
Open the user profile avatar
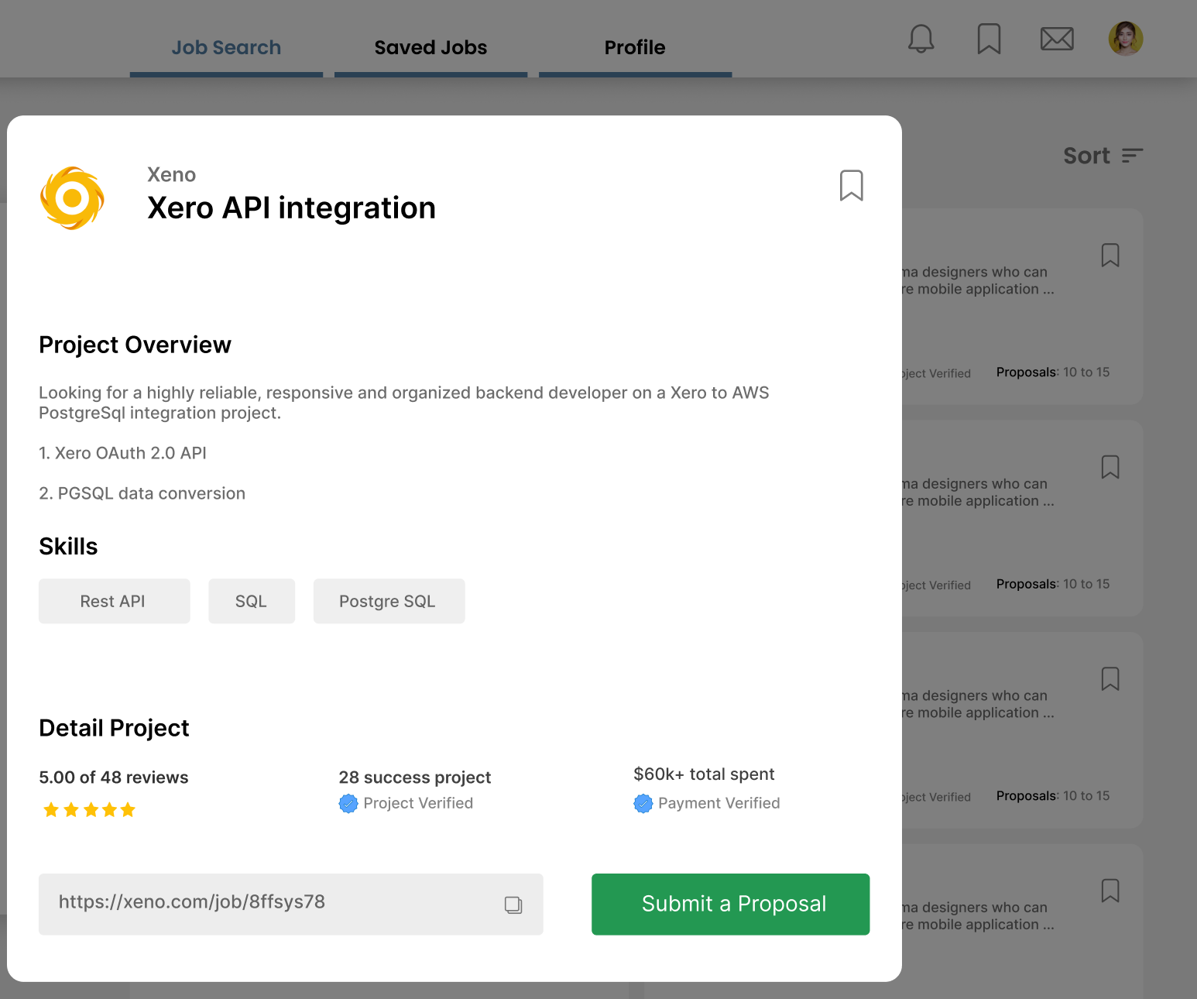[1126, 39]
